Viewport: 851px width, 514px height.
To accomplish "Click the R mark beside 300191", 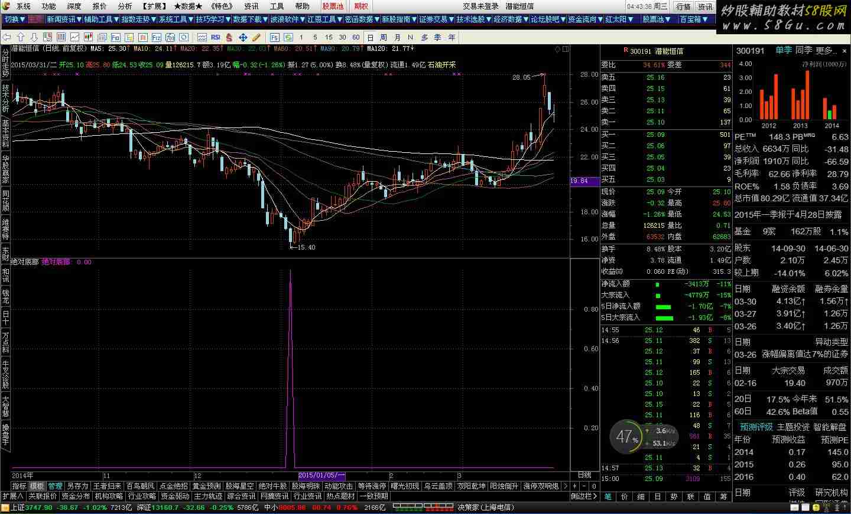I will click(626, 51).
